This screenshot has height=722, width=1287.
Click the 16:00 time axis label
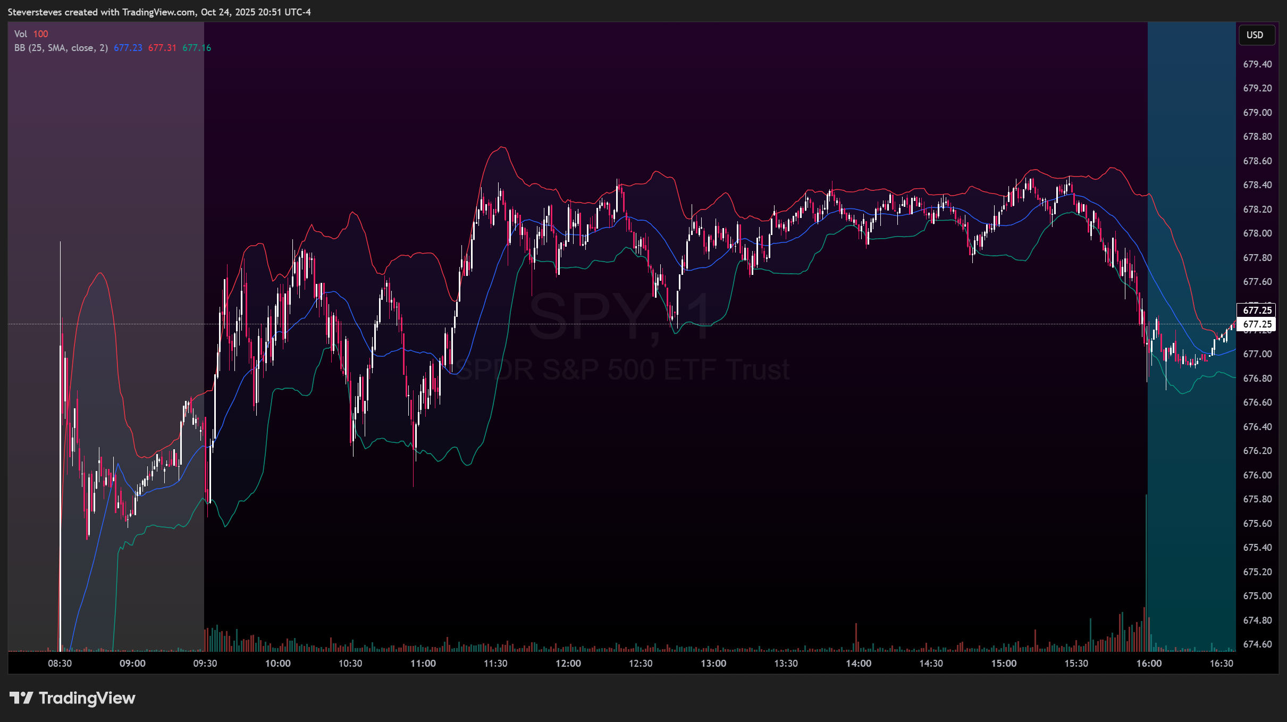(x=1149, y=663)
